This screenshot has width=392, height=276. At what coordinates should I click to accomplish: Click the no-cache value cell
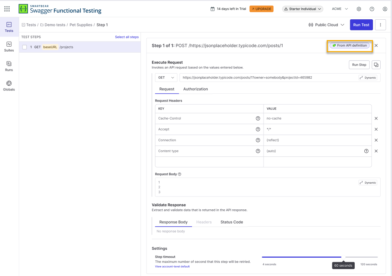317,118
